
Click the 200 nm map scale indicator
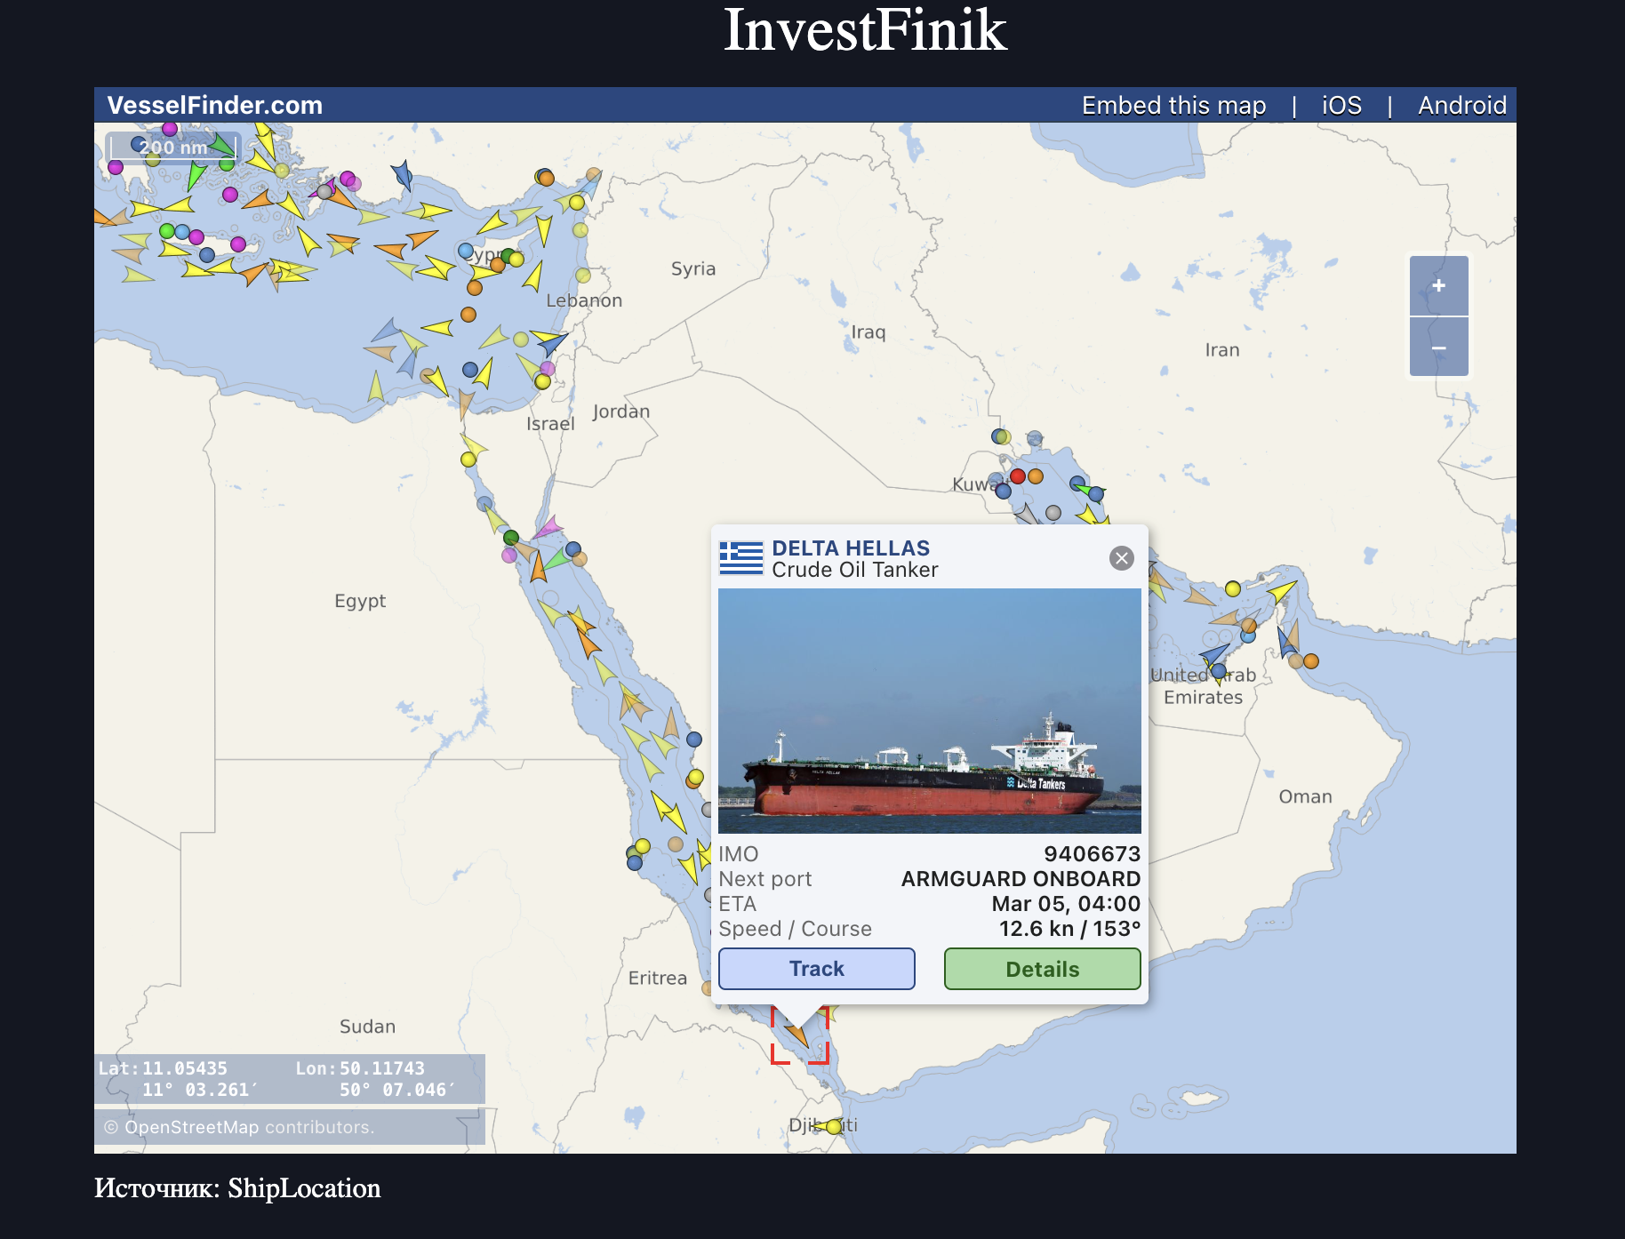(173, 148)
